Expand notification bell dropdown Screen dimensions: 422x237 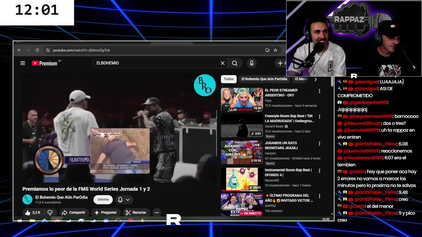124,199
